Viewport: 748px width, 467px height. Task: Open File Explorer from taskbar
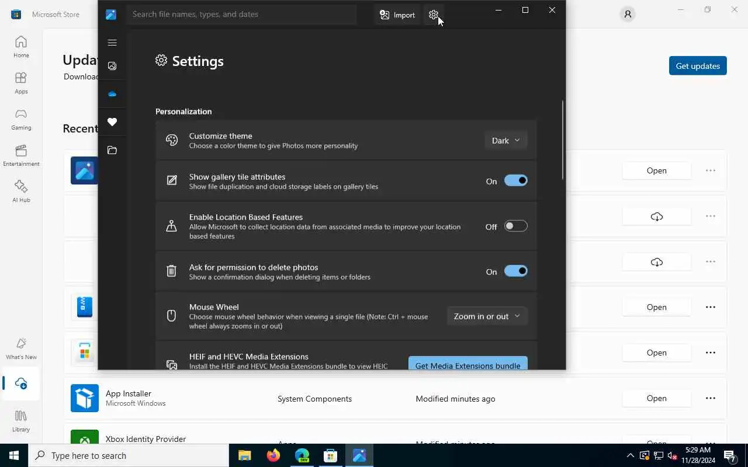click(x=244, y=455)
